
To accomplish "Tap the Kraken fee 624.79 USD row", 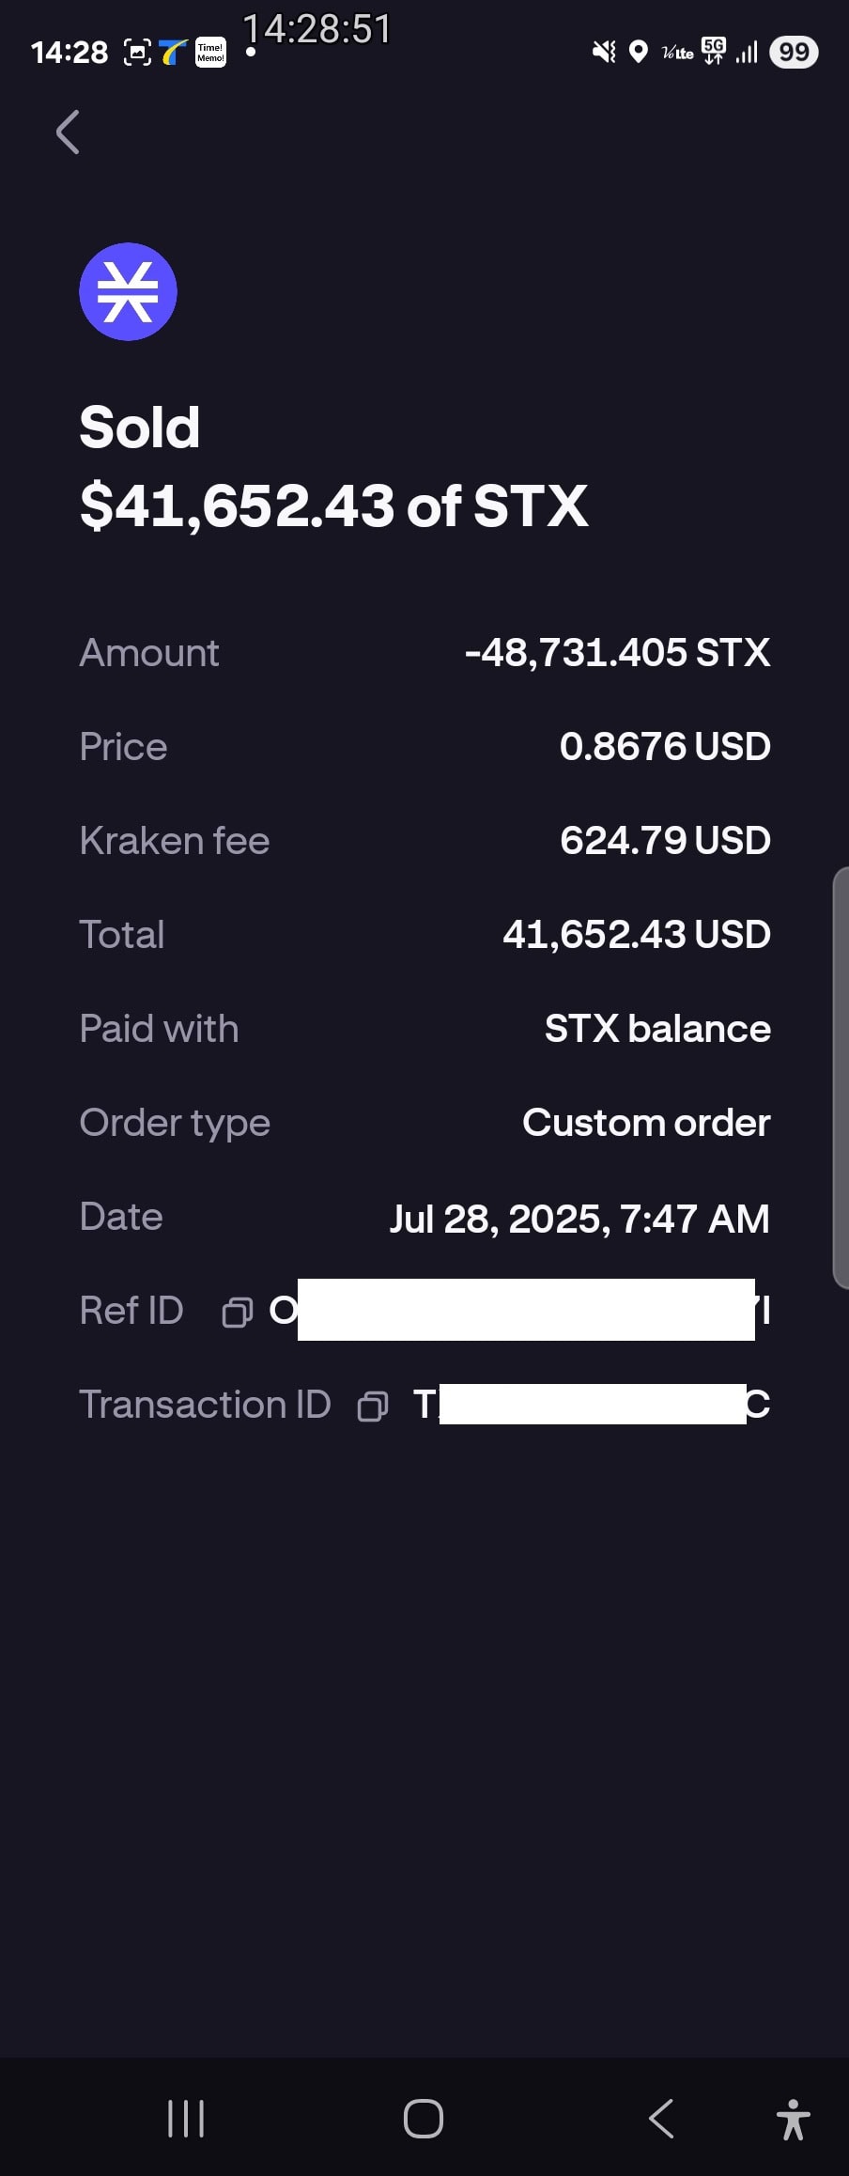I will click(424, 841).
